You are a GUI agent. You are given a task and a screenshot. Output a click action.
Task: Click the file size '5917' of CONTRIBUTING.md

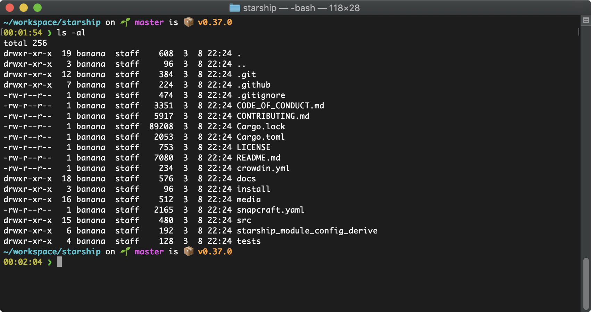point(164,116)
